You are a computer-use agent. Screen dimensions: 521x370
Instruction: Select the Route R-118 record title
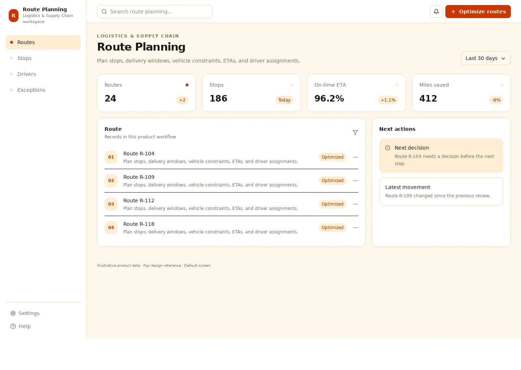(x=139, y=224)
